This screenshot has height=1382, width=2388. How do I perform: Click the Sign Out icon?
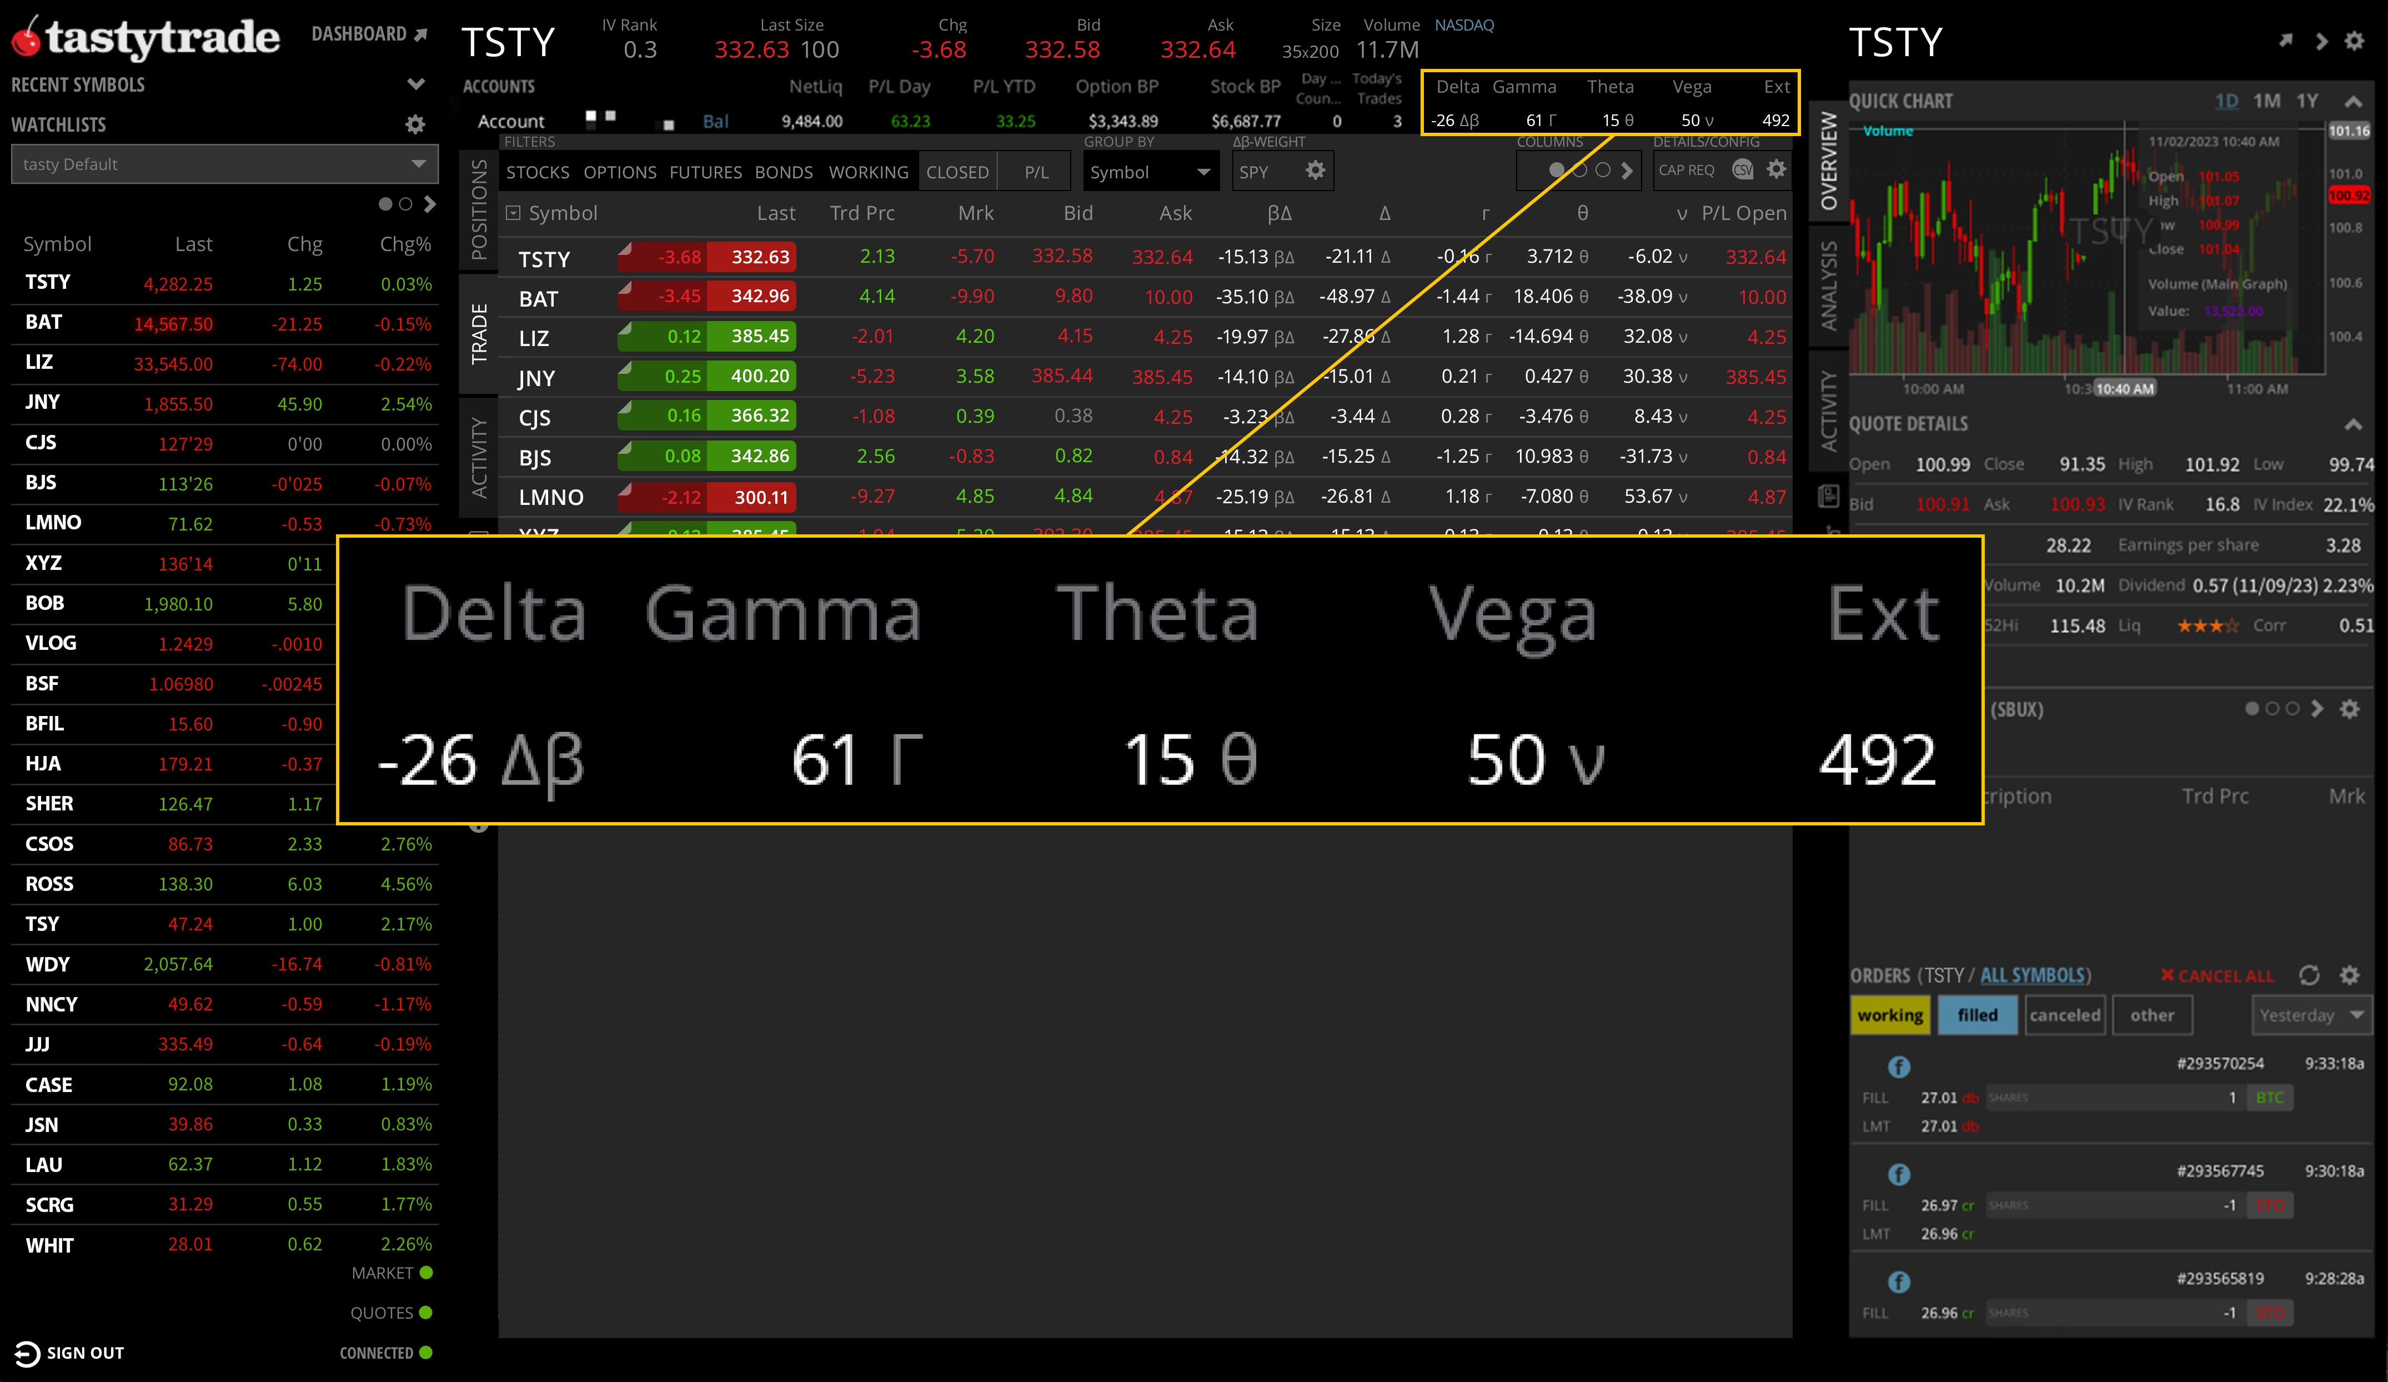(27, 1353)
